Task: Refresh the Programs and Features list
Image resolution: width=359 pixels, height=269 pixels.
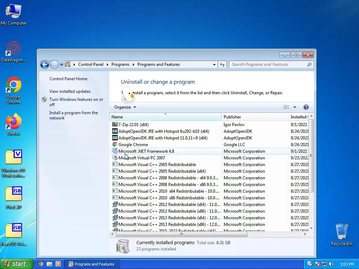Action: pyautogui.click(x=222, y=64)
